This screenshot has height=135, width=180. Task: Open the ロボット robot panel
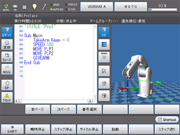pos(7,32)
